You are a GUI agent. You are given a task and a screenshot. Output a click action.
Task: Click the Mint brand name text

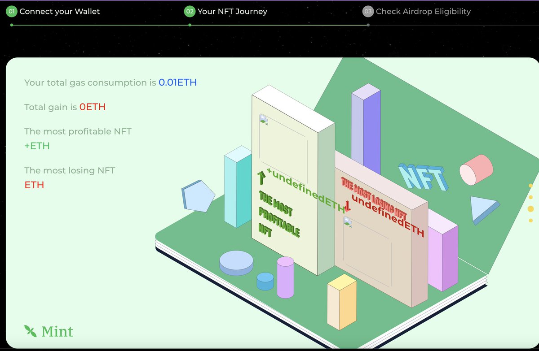click(57, 331)
